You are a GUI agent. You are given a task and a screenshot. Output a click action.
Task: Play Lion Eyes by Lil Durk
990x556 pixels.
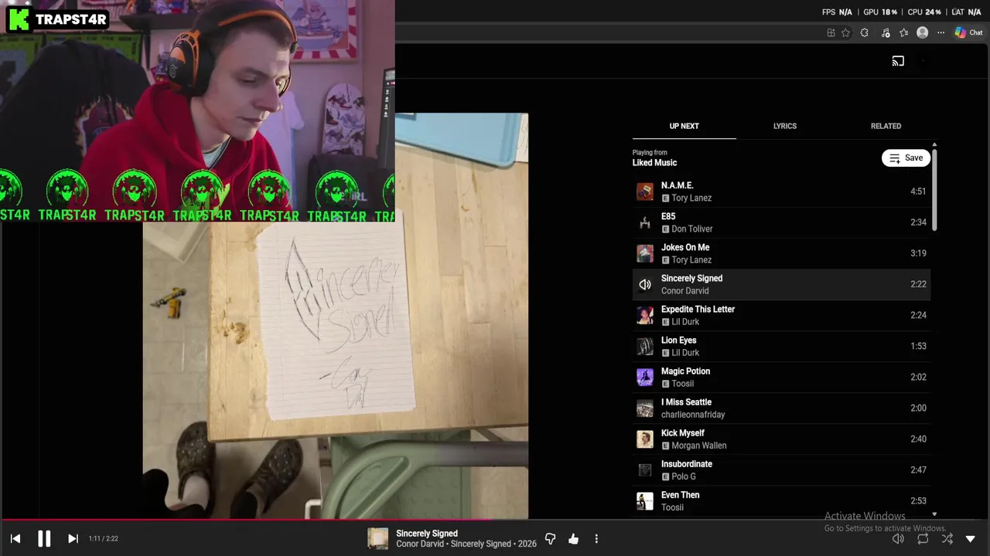(781, 346)
